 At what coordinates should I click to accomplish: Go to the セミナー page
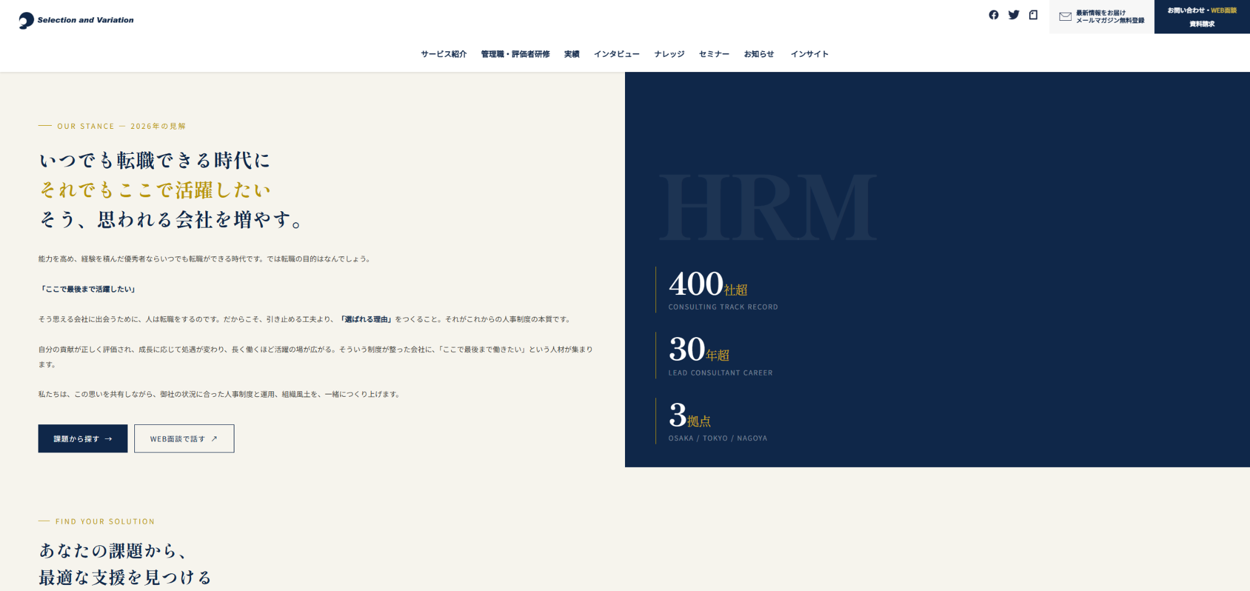714,54
